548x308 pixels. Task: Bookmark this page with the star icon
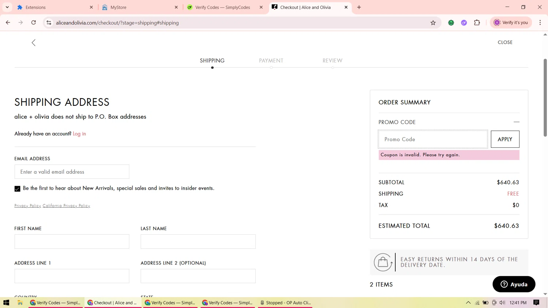(433, 23)
